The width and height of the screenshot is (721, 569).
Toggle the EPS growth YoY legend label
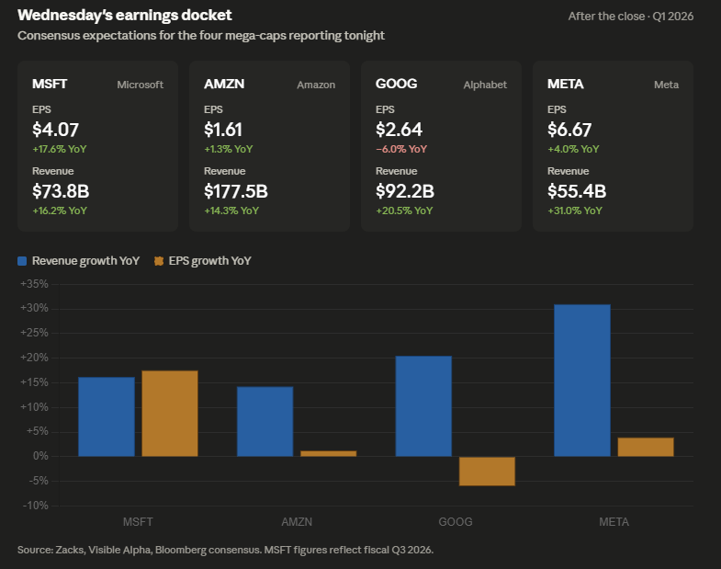click(209, 261)
